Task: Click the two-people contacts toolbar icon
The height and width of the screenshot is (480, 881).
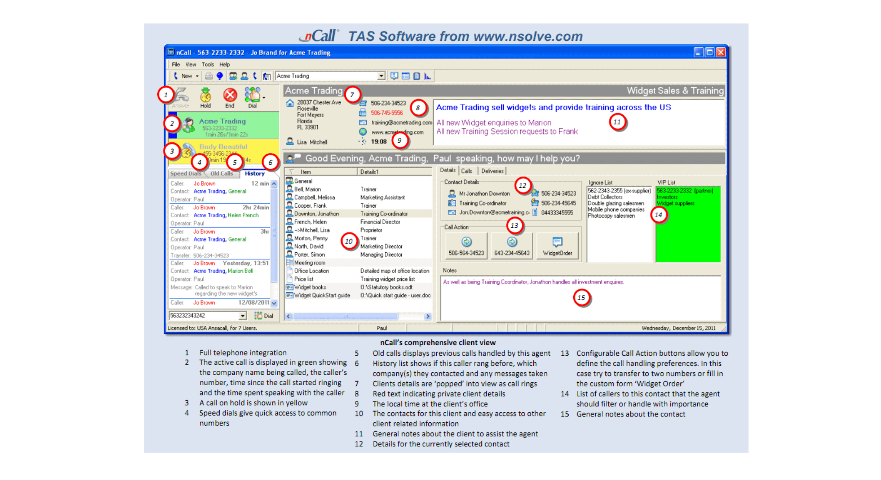Action: [233, 76]
